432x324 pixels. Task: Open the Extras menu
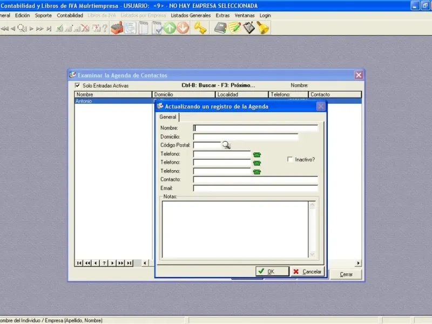pyautogui.click(x=222, y=16)
